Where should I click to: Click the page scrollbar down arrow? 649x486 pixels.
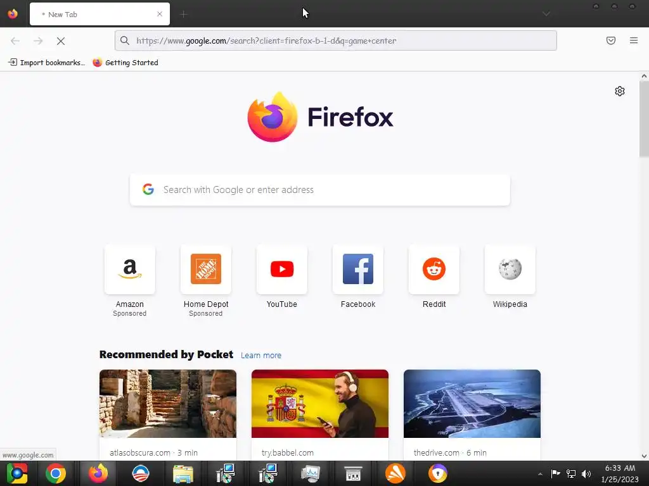point(644,456)
